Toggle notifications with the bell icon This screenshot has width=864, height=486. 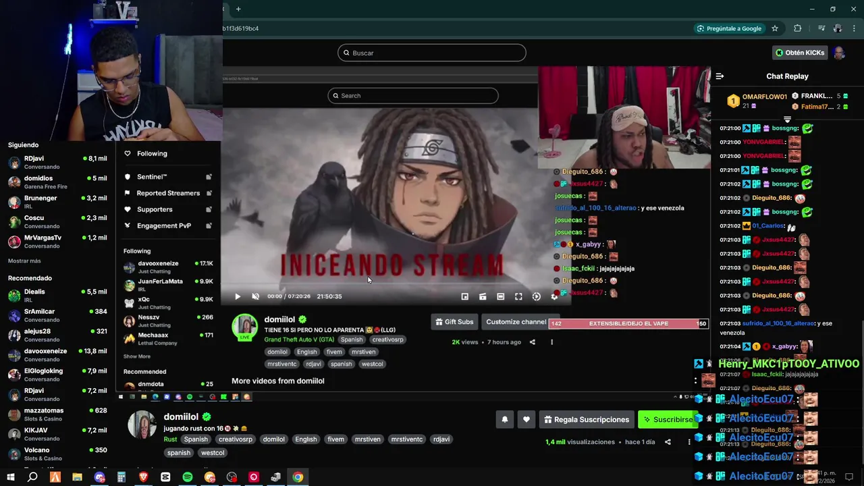(x=504, y=420)
